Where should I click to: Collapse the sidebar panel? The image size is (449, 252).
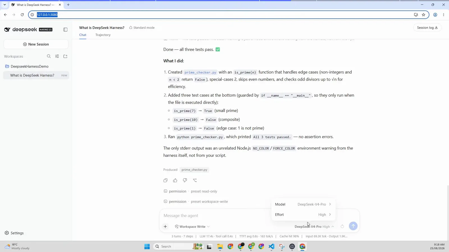(x=65, y=29)
